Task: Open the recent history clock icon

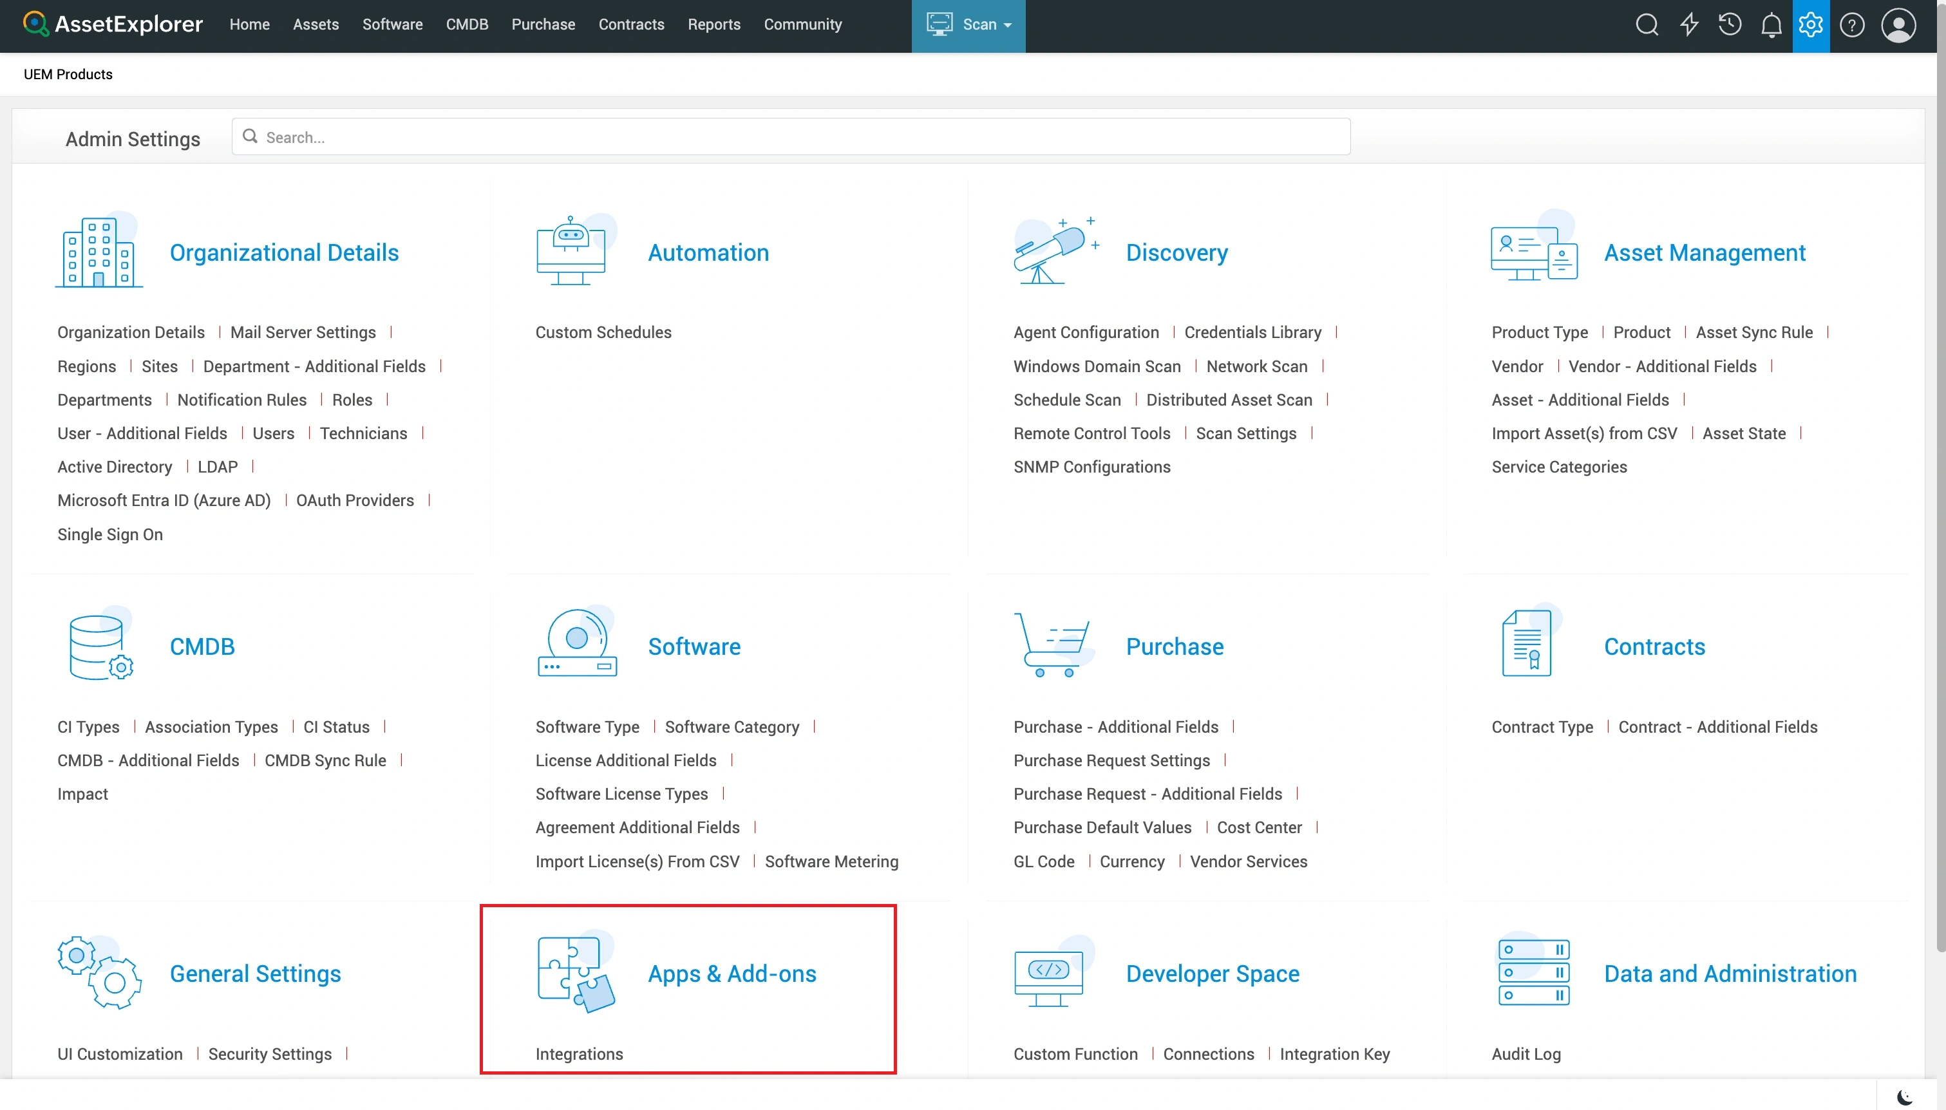Action: click(1730, 25)
